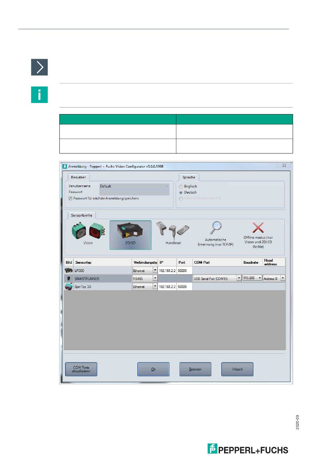
Task: Click the IP column header
Action: coord(167,262)
